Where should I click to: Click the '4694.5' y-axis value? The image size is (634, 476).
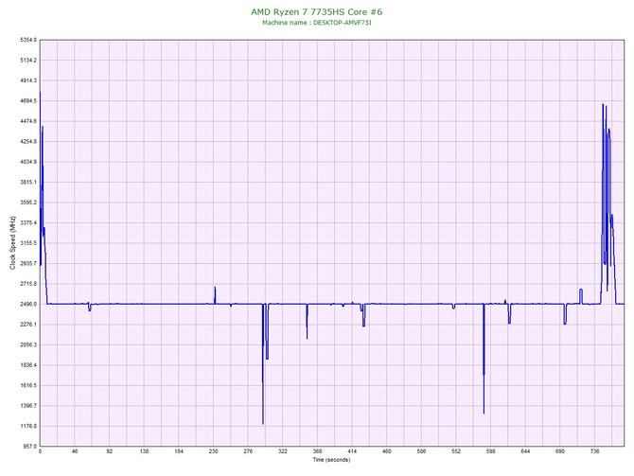point(28,100)
